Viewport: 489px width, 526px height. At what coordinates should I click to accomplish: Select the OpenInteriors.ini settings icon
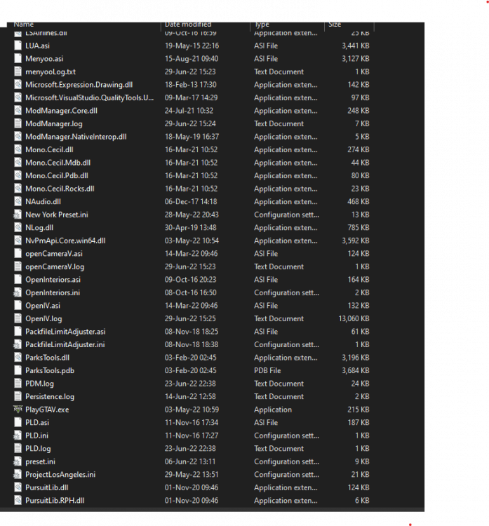tap(18, 292)
